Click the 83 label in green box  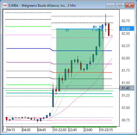click(67, 30)
